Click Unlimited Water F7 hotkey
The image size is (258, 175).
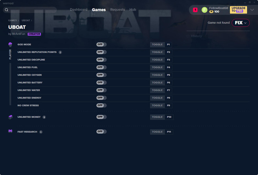(169, 90)
